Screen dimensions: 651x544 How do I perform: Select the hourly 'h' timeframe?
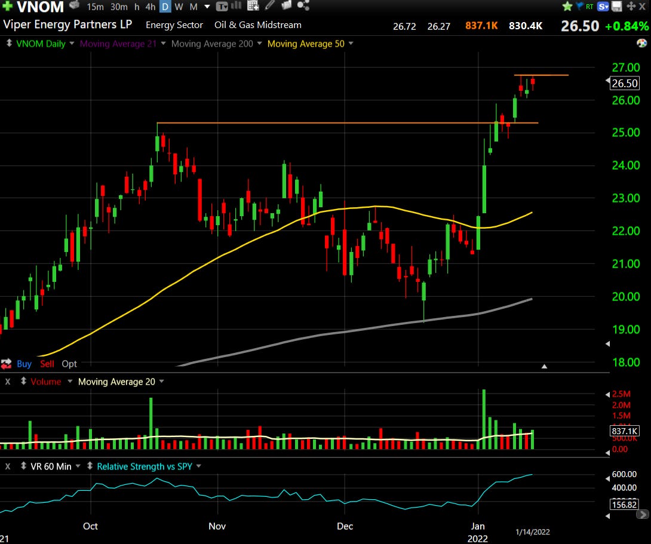pos(137,7)
